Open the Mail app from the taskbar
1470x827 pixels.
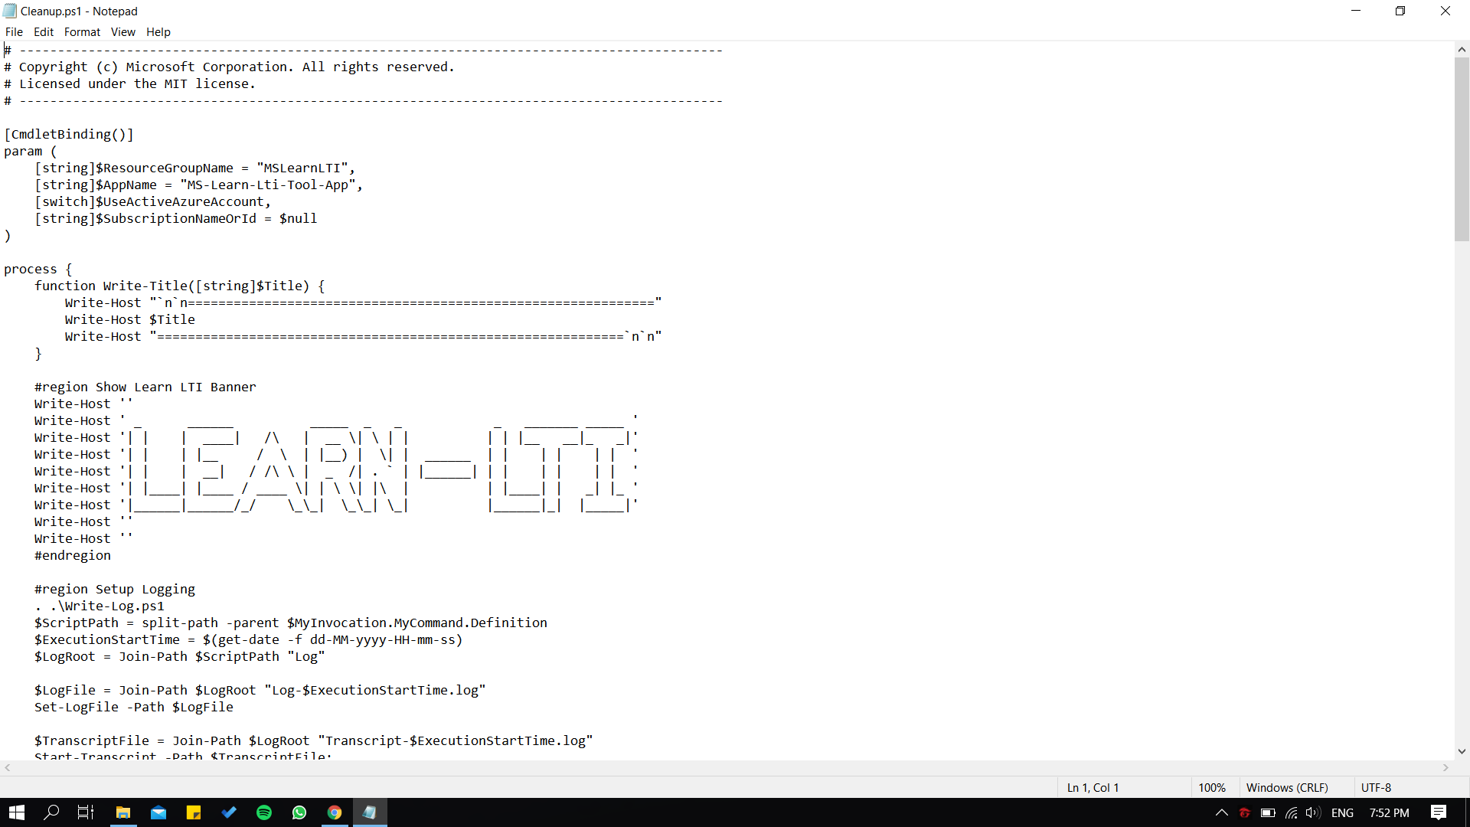[158, 812]
